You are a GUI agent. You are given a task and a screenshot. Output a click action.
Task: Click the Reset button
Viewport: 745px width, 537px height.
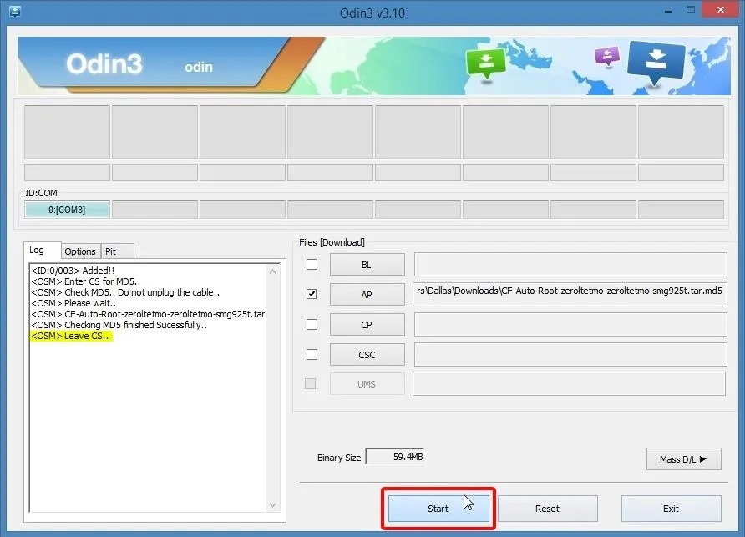pos(547,509)
